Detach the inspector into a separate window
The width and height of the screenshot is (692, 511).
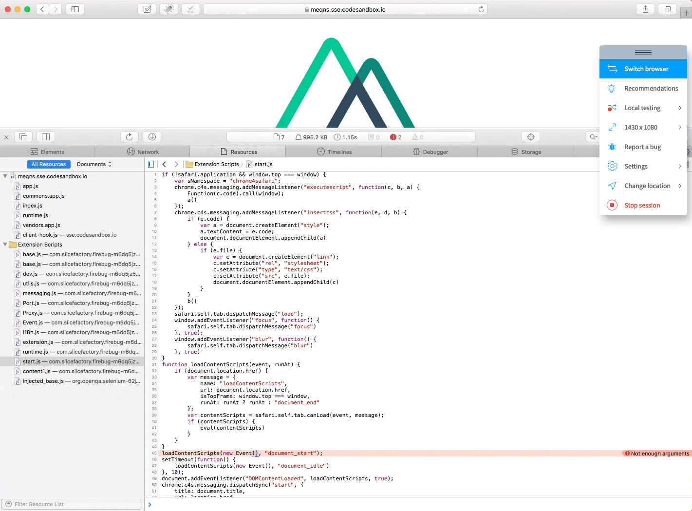point(23,137)
